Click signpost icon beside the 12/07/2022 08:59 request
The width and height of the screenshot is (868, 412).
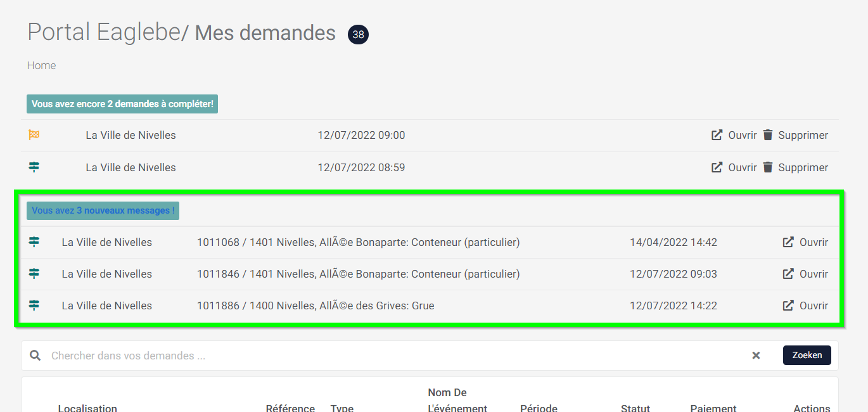pos(34,167)
